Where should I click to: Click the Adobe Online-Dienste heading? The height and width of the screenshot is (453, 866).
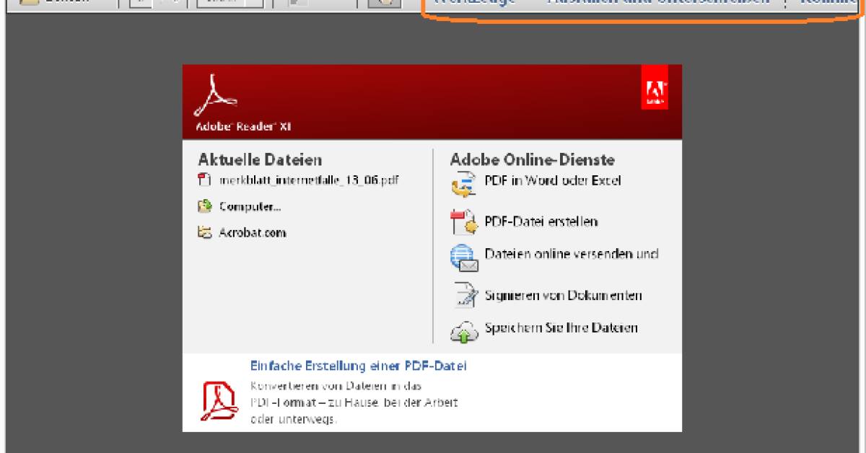click(x=533, y=160)
